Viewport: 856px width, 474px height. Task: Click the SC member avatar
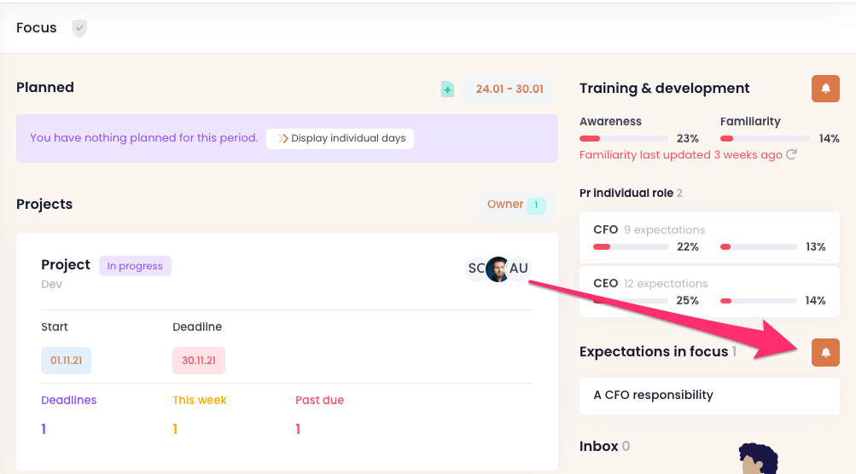point(476,269)
